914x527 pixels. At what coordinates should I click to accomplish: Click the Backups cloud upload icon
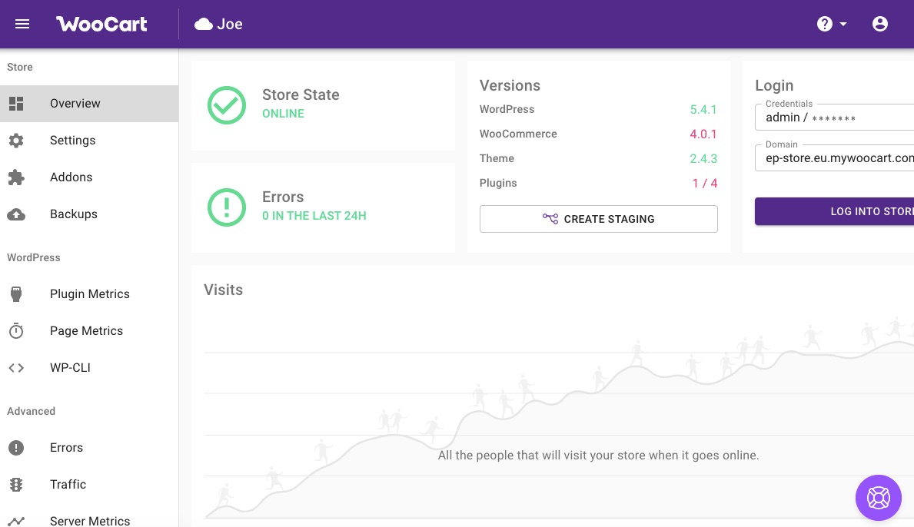[16, 214]
